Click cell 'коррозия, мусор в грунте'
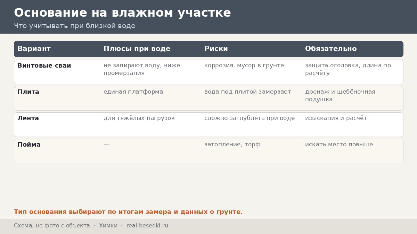The width and height of the screenshot is (417, 234). tap(244, 66)
